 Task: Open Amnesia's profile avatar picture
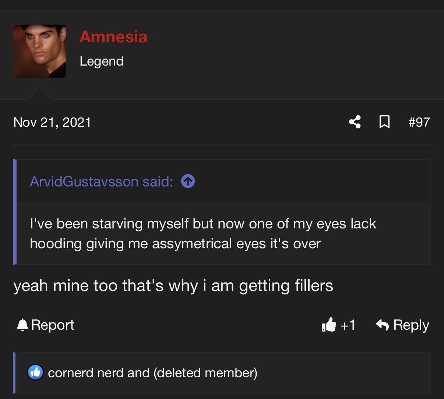pyautogui.click(x=40, y=51)
